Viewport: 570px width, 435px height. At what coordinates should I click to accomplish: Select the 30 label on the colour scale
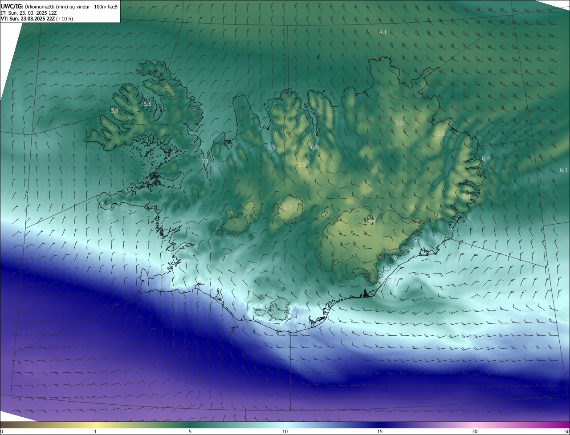475,431
